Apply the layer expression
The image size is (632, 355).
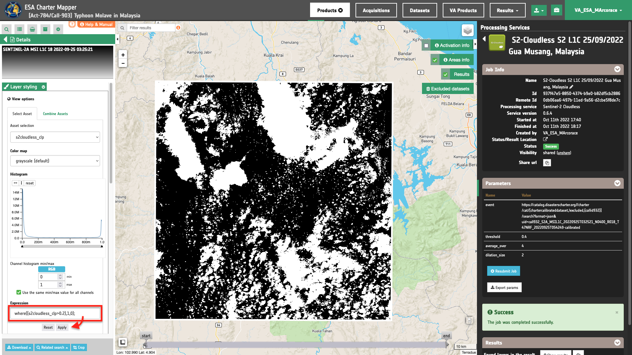pyautogui.click(x=62, y=327)
